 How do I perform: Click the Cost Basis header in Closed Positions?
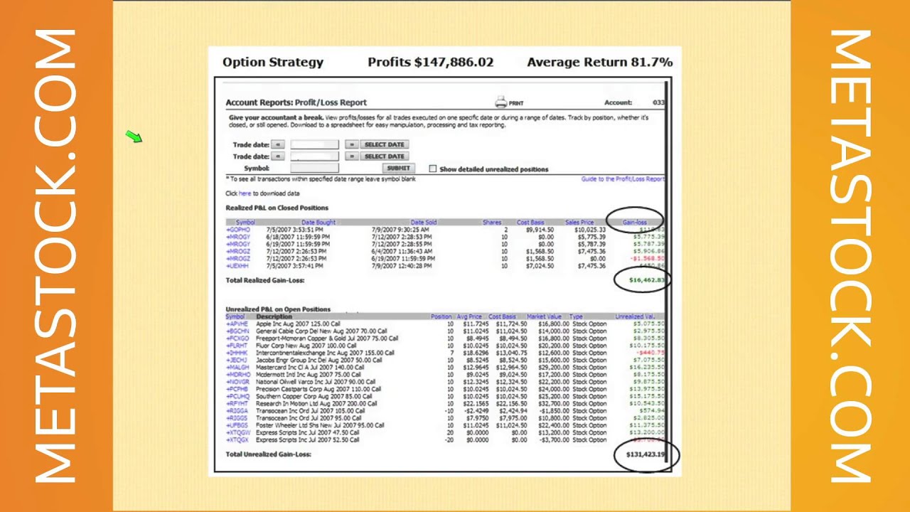coord(530,223)
